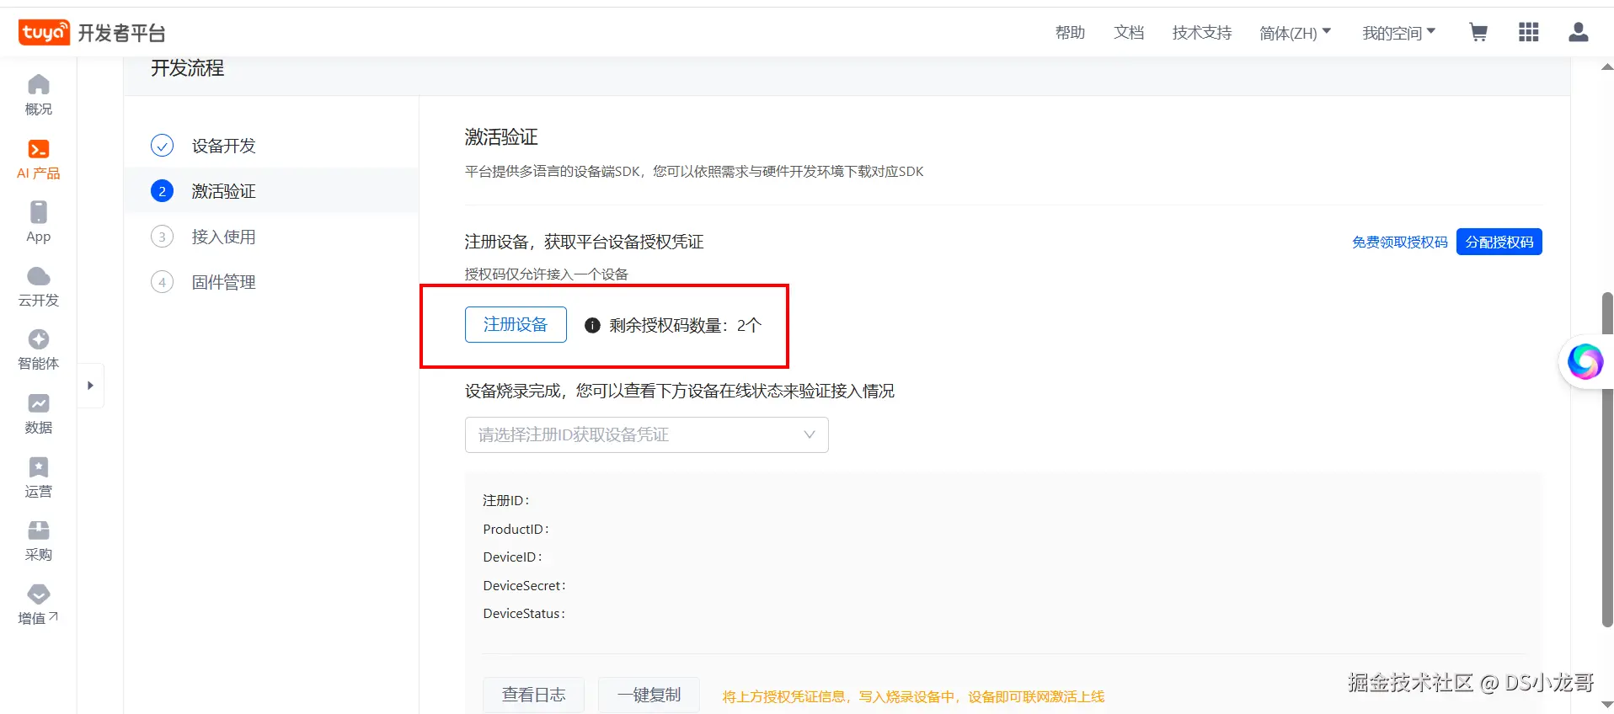Click the scrollbar up arrow
1614x714 pixels.
pos(1607,67)
